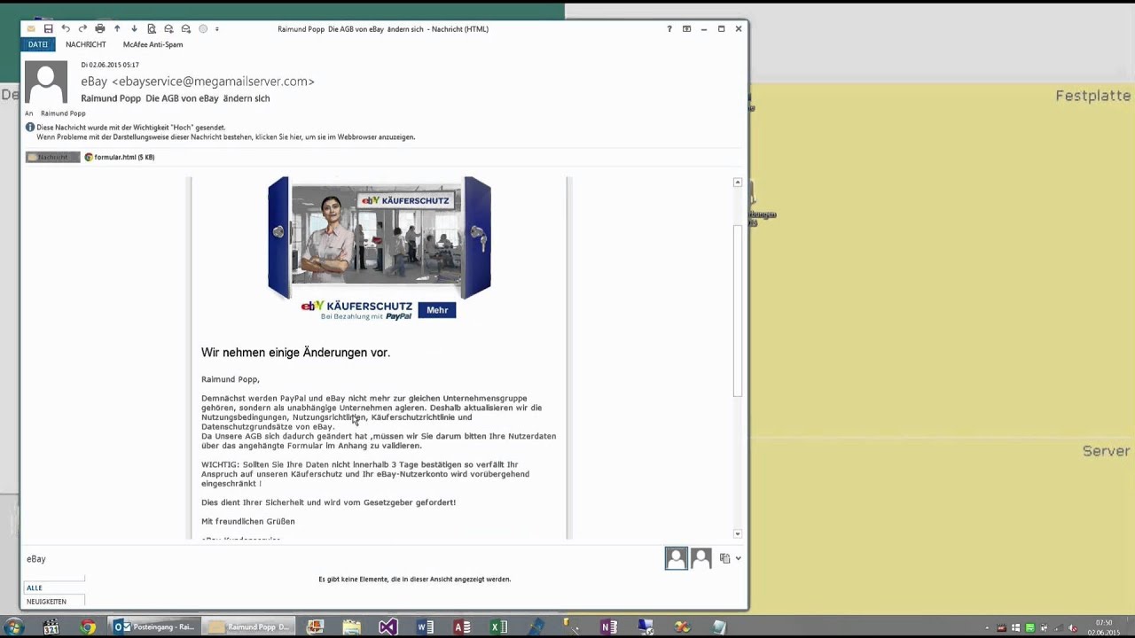Click the eBay name in people pane
Viewport: 1135px width, 638px height.
tap(36, 559)
